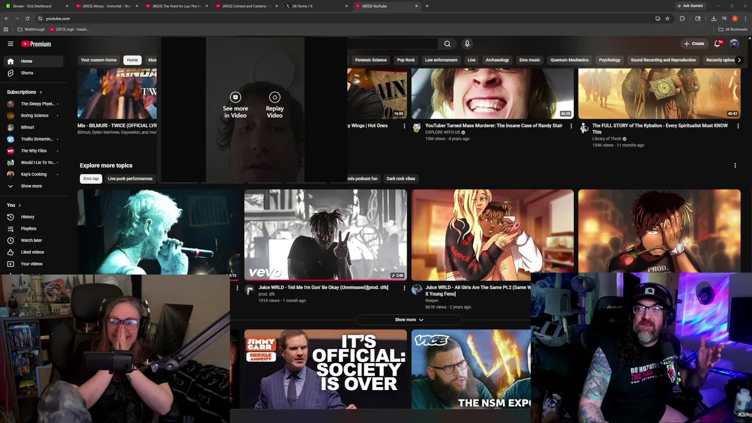752x423 pixels.
Task: Open the Create button menu
Action: tap(694, 43)
